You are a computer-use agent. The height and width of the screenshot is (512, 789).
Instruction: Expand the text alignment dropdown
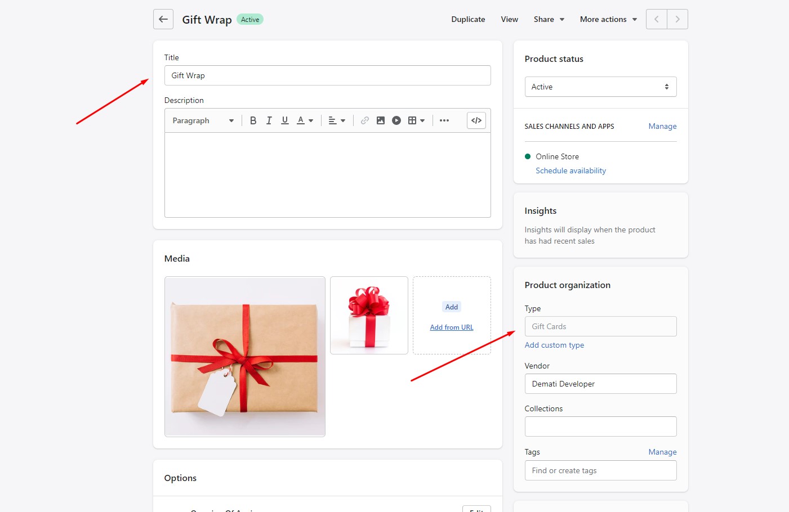click(x=337, y=120)
